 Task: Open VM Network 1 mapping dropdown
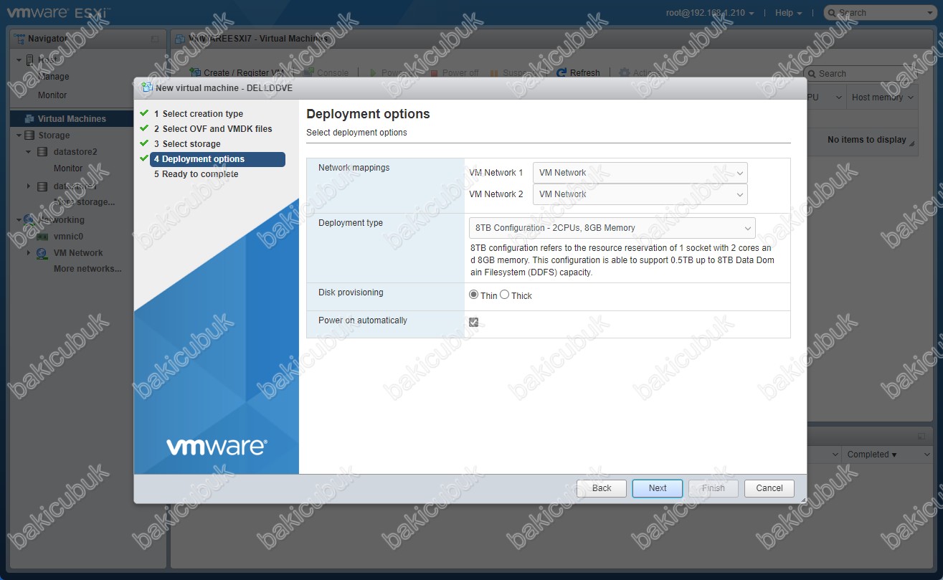point(640,173)
